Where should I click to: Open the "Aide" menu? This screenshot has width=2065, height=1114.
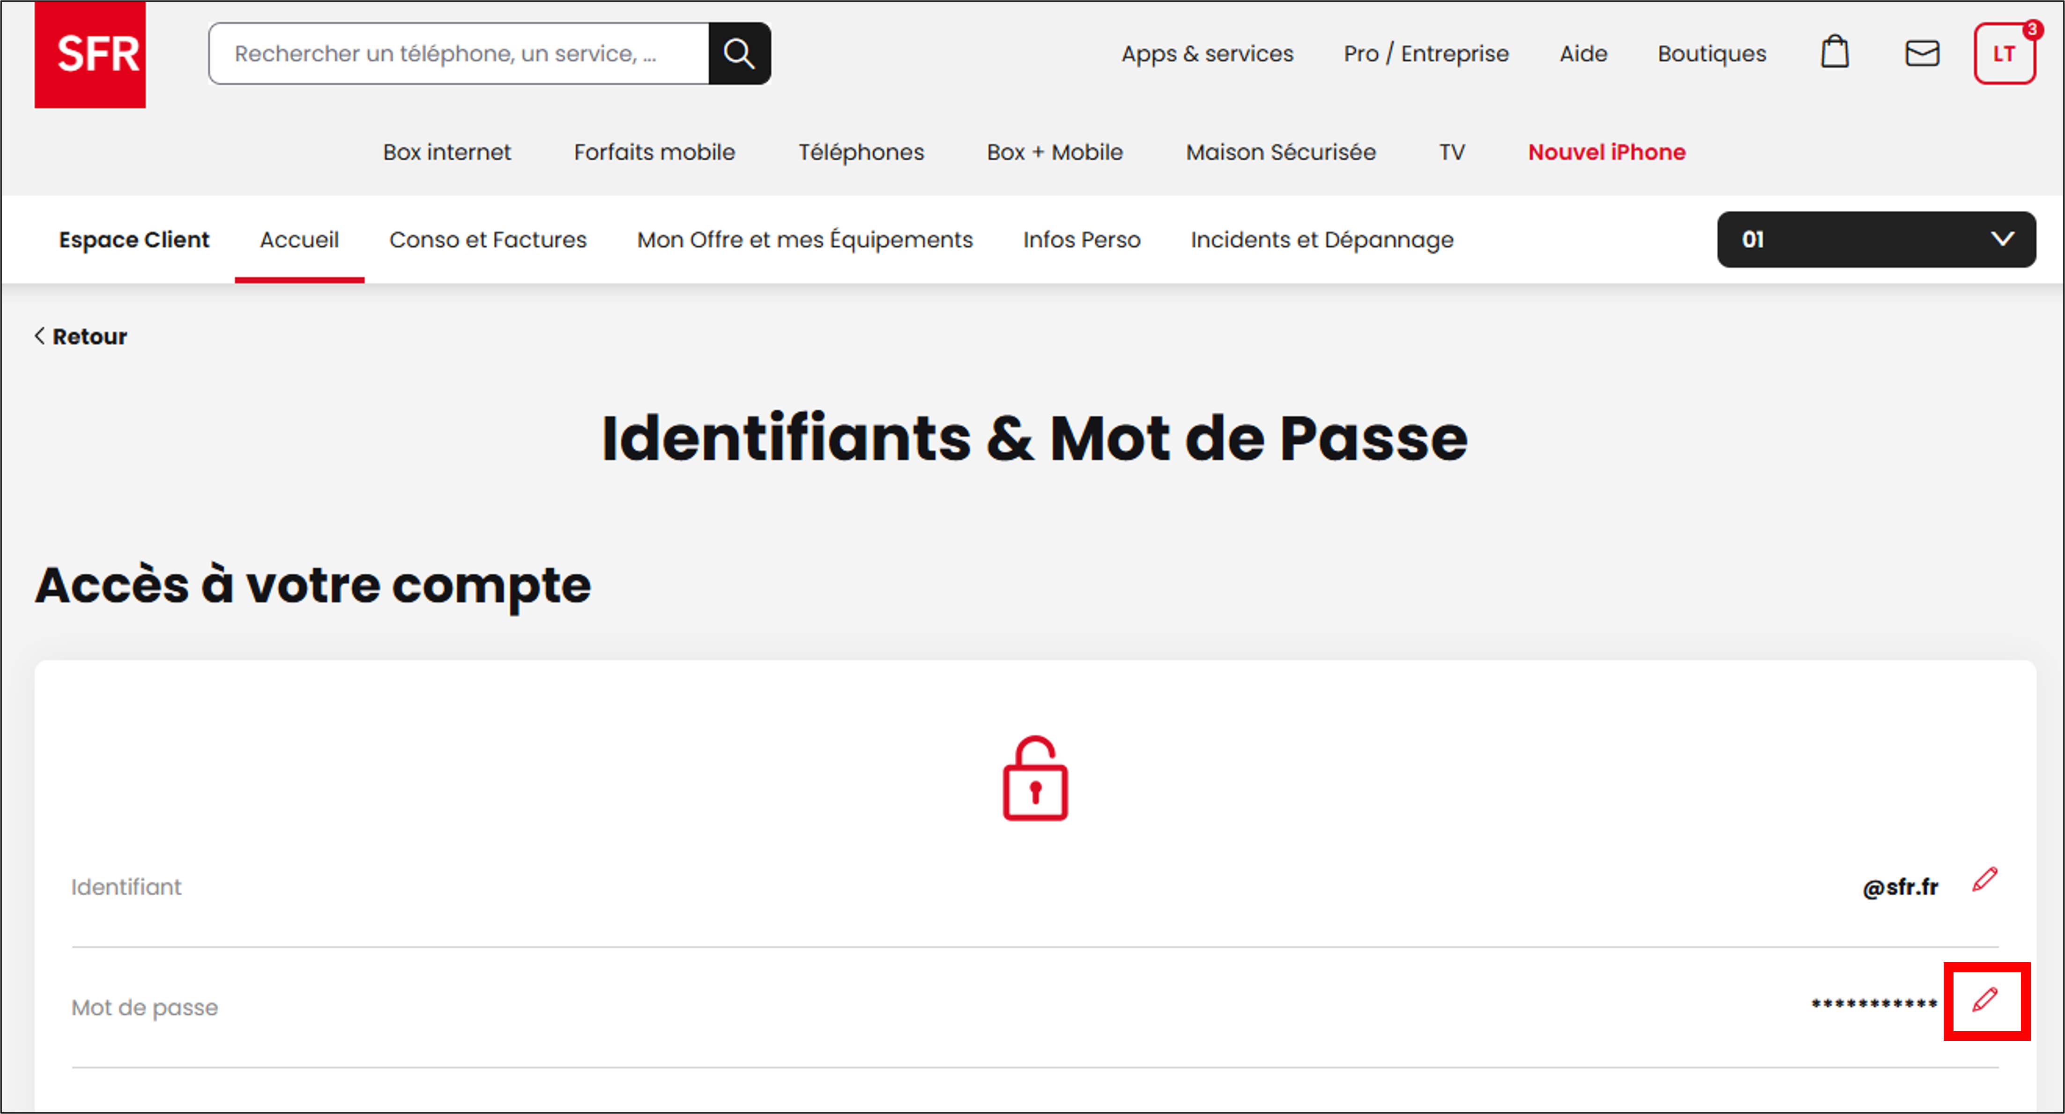(1582, 53)
